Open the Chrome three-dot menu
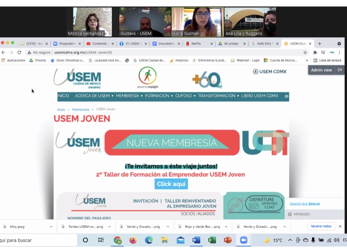The width and height of the screenshot is (347, 248). (x=339, y=53)
